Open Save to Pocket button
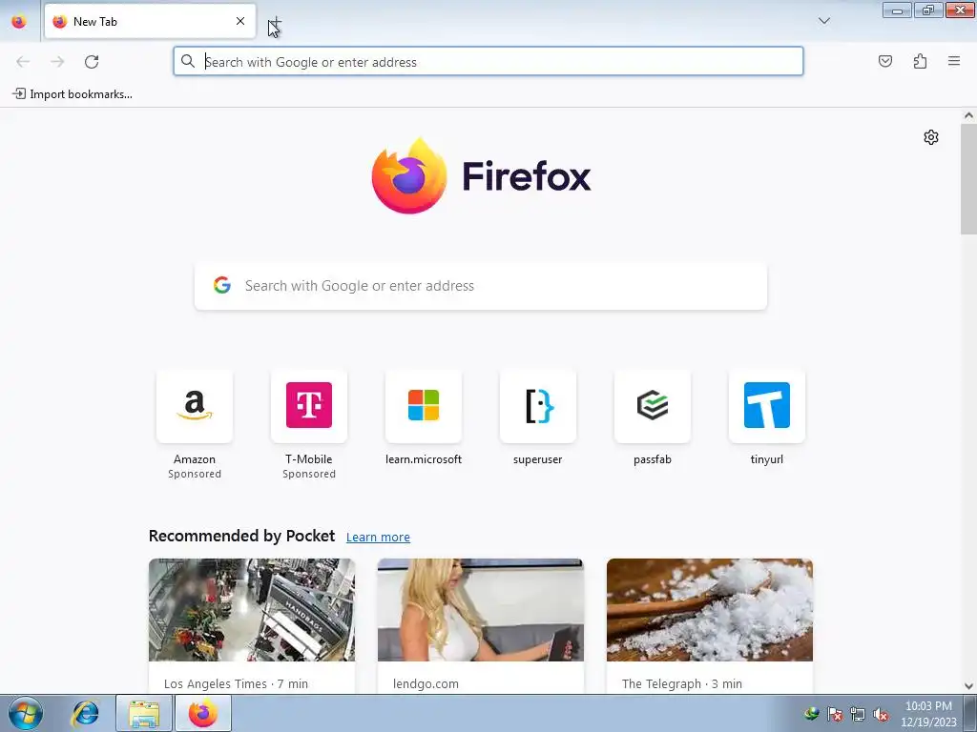This screenshot has width=977, height=732. tap(885, 61)
